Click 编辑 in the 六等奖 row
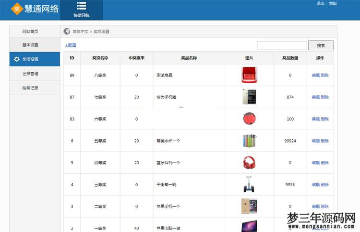The width and height of the screenshot is (360, 232). click(x=316, y=119)
